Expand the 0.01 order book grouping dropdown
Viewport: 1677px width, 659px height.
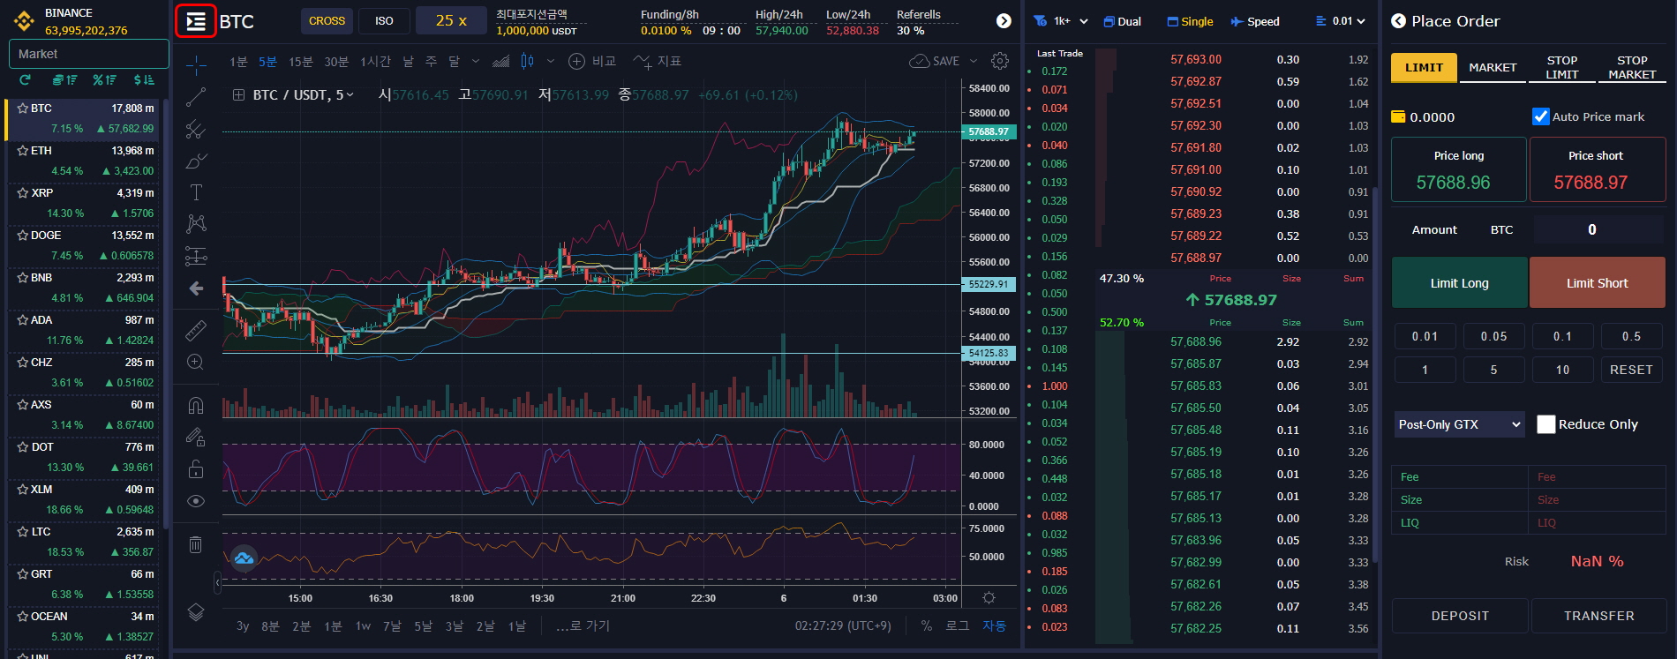1341,21
